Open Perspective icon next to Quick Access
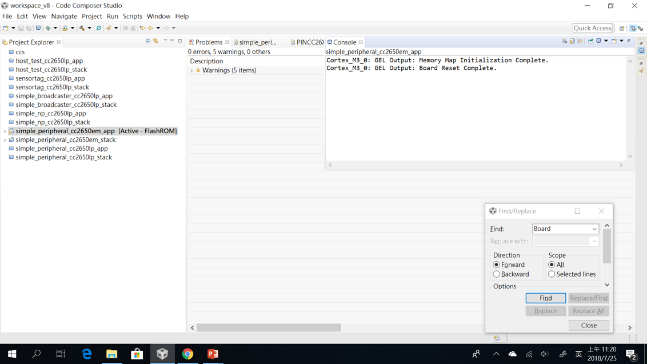 coord(622,29)
